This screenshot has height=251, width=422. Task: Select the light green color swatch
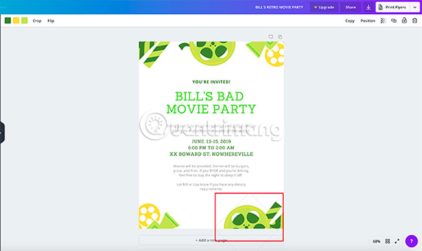click(25, 20)
